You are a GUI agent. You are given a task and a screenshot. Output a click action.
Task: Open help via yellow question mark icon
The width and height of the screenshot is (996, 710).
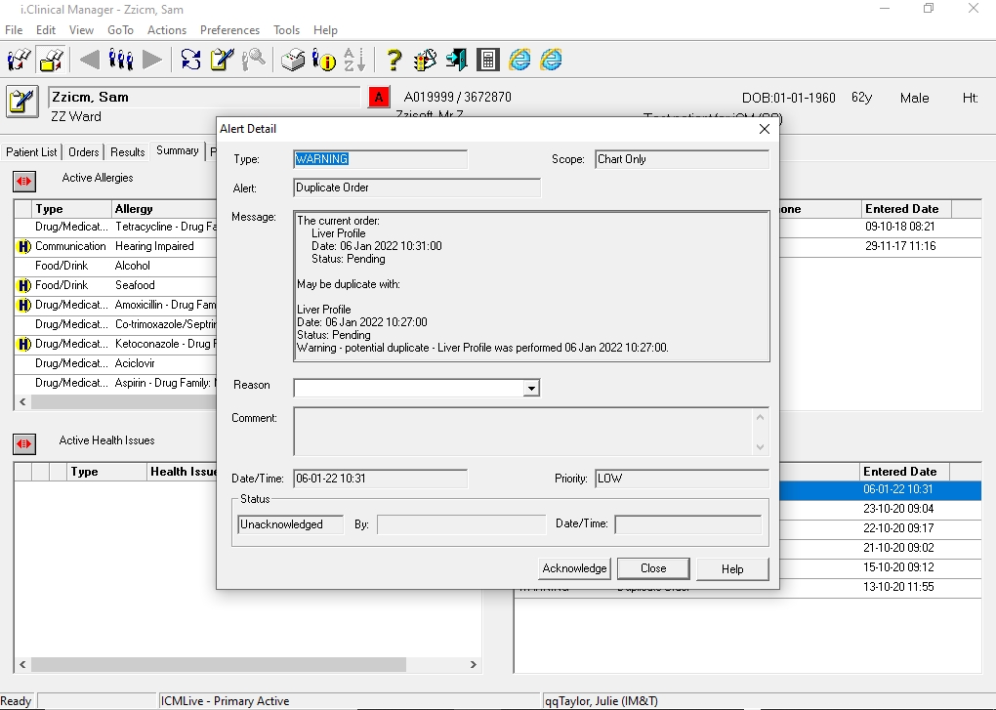394,60
